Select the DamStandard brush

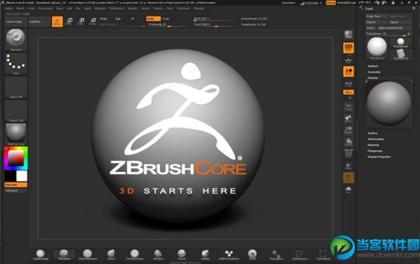click(x=88, y=255)
